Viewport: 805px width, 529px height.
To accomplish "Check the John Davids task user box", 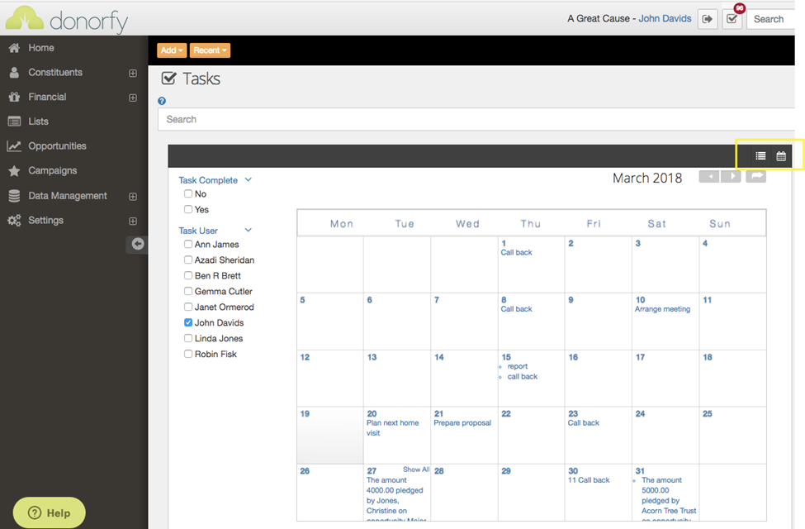I will click(x=188, y=322).
